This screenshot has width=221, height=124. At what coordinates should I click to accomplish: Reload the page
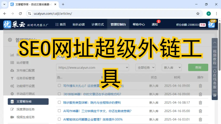[x=20, y=14]
